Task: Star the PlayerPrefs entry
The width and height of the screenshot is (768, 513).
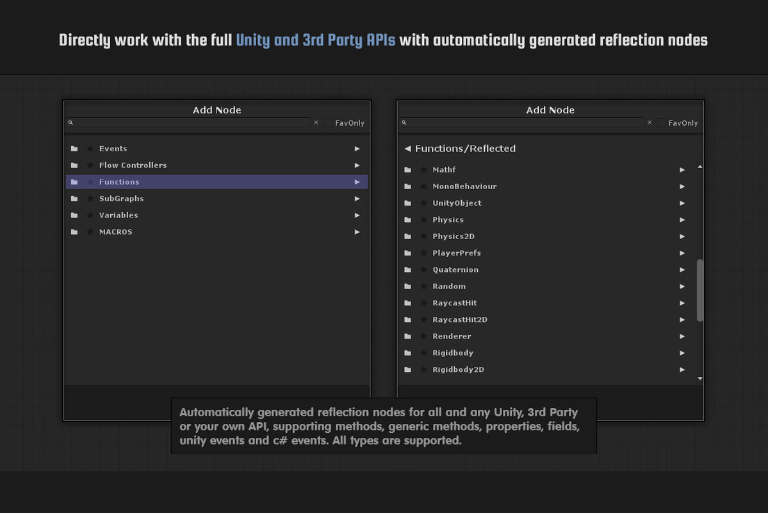Action: coord(423,253)
